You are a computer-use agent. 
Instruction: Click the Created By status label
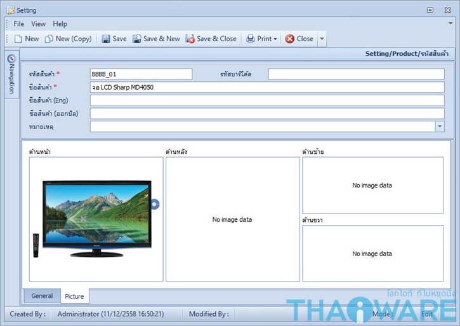pyautogui.click(x=27, y=314)
